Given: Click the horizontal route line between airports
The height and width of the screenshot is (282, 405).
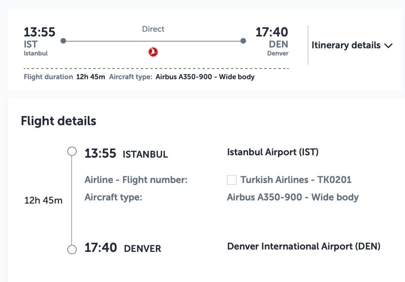Looking at the screenshot, I should [x=119, y=41].
